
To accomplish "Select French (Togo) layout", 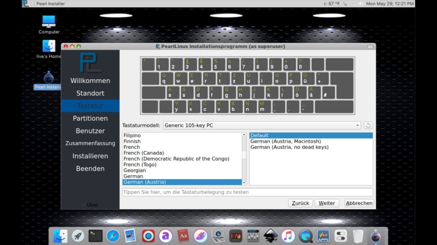I will tap(182, 165).
